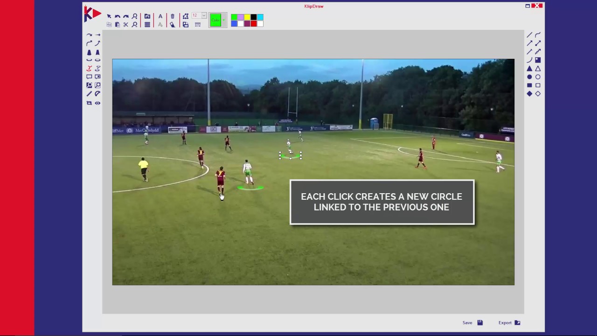Click the text tool letter A

pyautogui.click(x=160, y=16)
